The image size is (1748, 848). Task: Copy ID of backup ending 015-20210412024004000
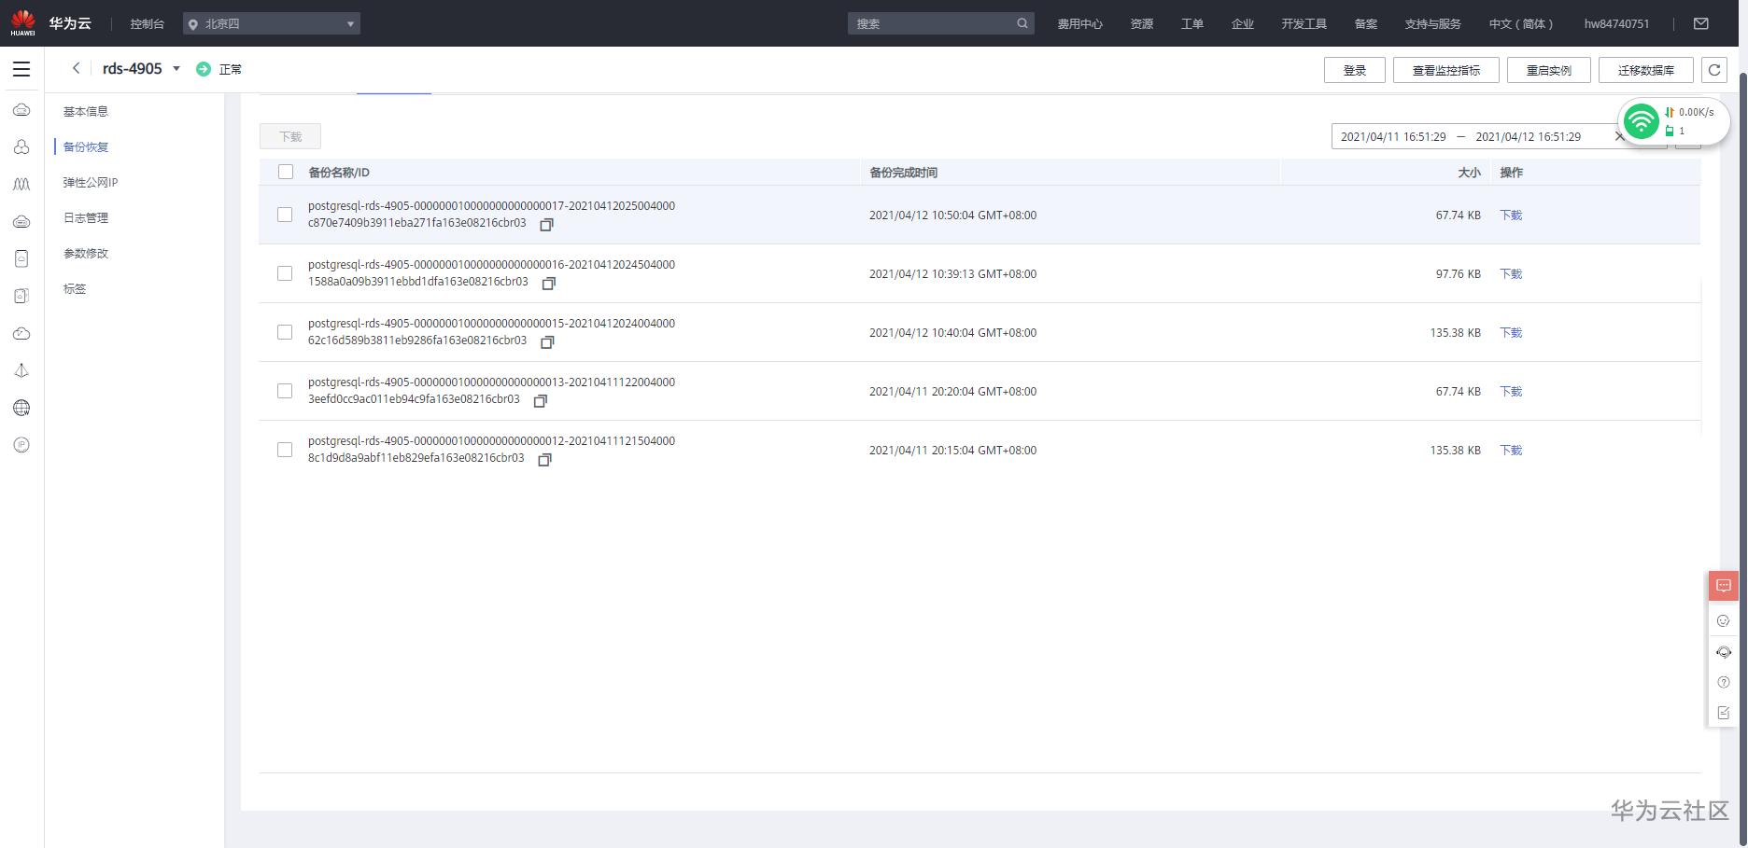(548, 342)
